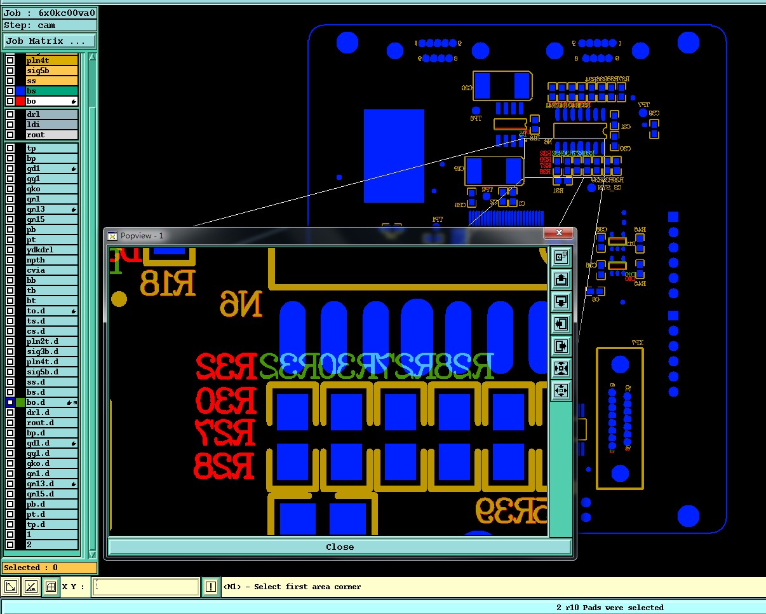Select the npth layer row
This screenshot has height=614, width=766.
tap(52, 260)
